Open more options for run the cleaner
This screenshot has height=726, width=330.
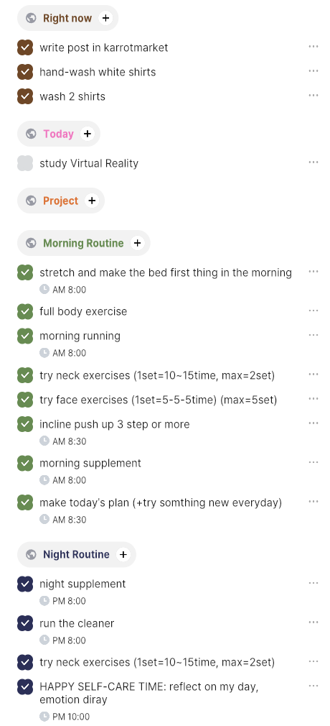[x=313, y=622]
